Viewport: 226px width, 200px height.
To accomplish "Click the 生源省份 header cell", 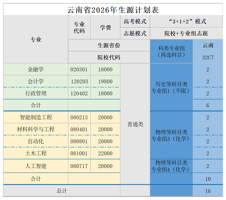I will [x=109, y=45].
